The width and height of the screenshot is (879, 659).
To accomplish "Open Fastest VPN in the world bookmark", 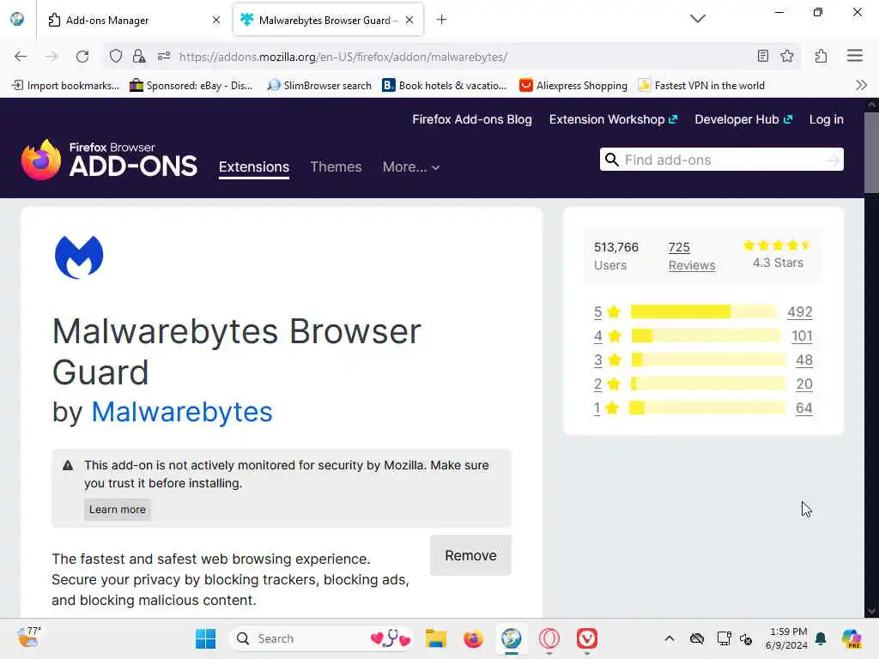I will (x=701, y=85).
